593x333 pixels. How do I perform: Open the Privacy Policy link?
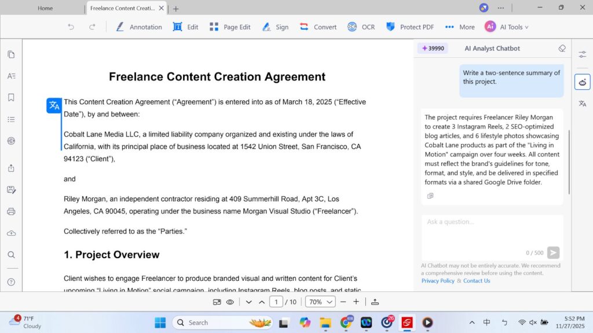point(438,281)
